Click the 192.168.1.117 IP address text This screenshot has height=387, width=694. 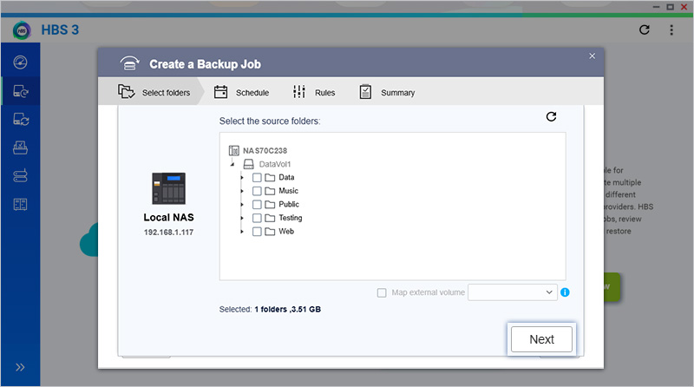click(x=168, y=232)
